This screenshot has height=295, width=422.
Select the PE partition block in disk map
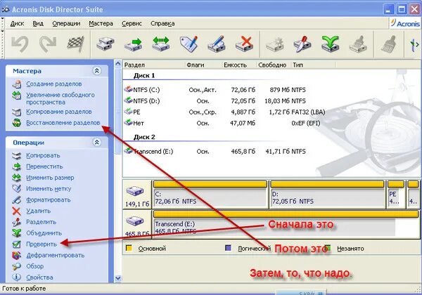pyautogui.click(x=395, y=195)
